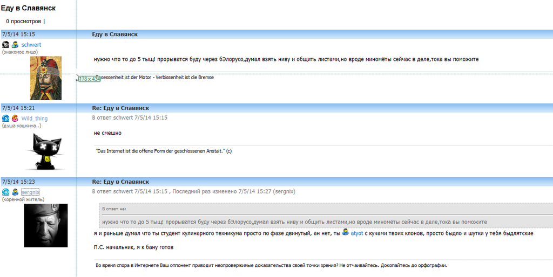Open Wild_thing's black cat avatar
Viewport: 553px width, 277px height.
click(x=46, y=151)
